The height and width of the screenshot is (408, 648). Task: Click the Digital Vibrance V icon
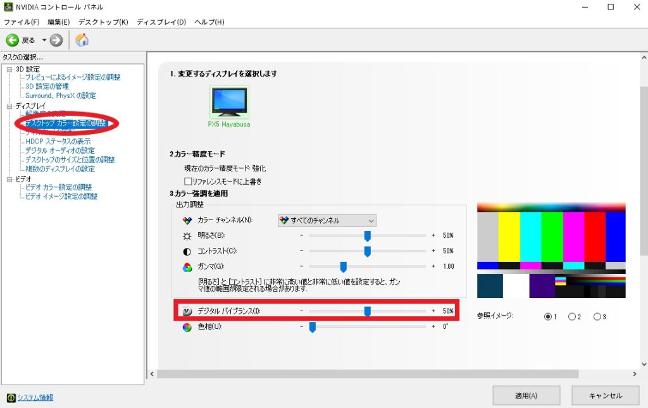pyautogui.click(x=187, y=311)
